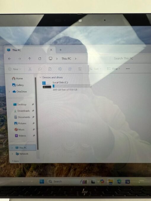151x201 pixels.
Task: Select the Local Disk (C:) drive icon
Action: point(46,85)
